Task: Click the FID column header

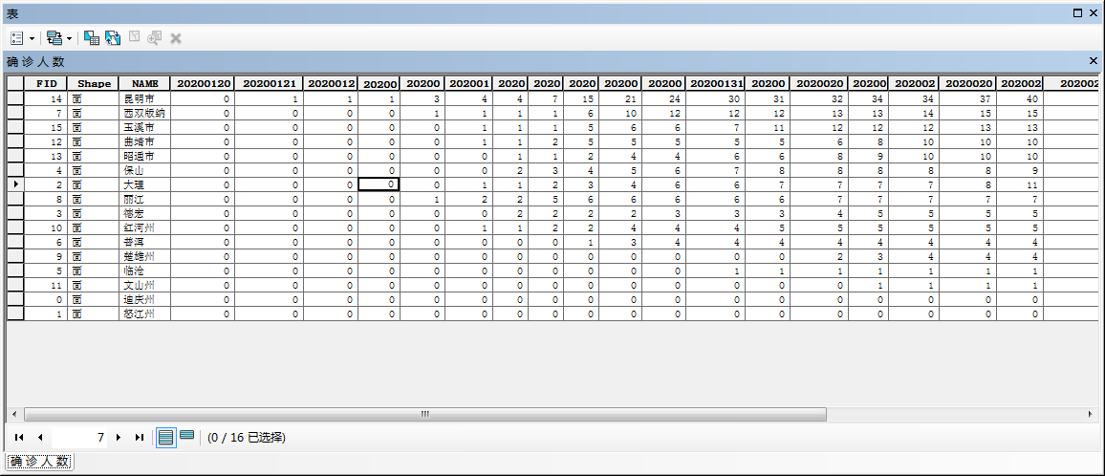Action: (x=46, y=84)
